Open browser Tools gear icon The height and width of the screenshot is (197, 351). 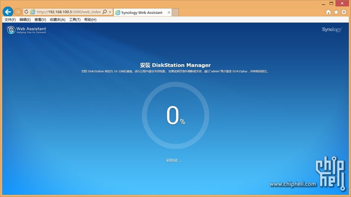[344, 12]
